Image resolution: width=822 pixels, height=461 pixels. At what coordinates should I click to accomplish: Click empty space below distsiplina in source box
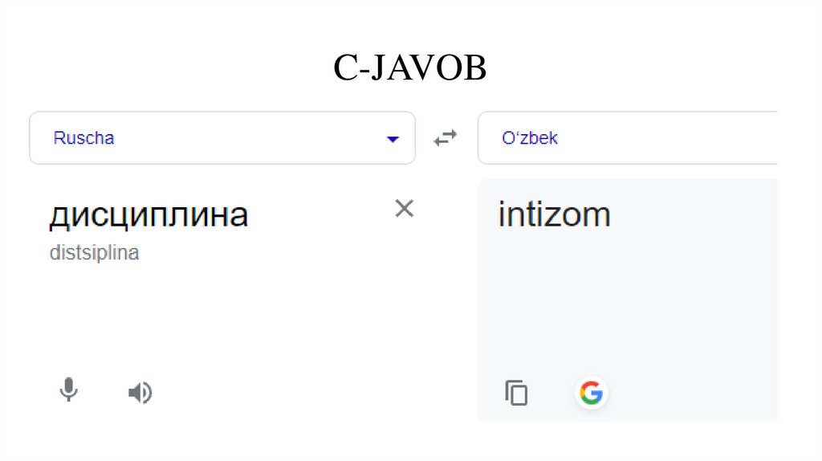[x=201, y=313]
